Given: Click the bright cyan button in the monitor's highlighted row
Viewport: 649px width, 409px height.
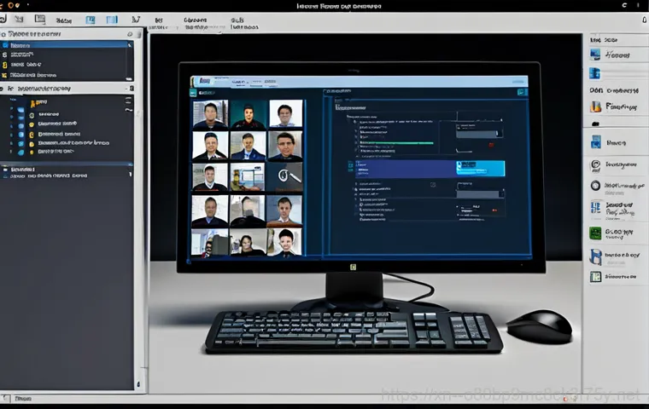Looking at the screenshot, I should 480,169.
